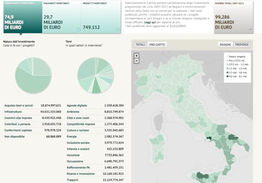Click the 'Natura dell'investimento' heading
This screenshot has width=262, height=183.
click(x=19, y=41)
